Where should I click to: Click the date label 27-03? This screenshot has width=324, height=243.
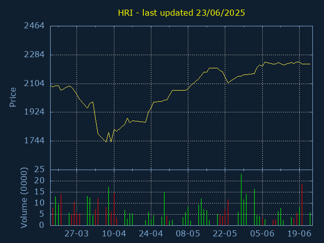(76, 234)
